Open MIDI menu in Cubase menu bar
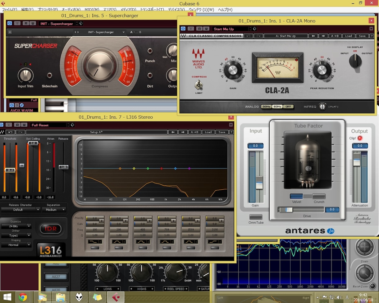This screenshot has height=303, width=379. [x=92, y=10]
